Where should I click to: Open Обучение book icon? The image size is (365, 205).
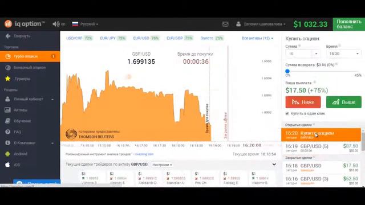click(7, 121)
